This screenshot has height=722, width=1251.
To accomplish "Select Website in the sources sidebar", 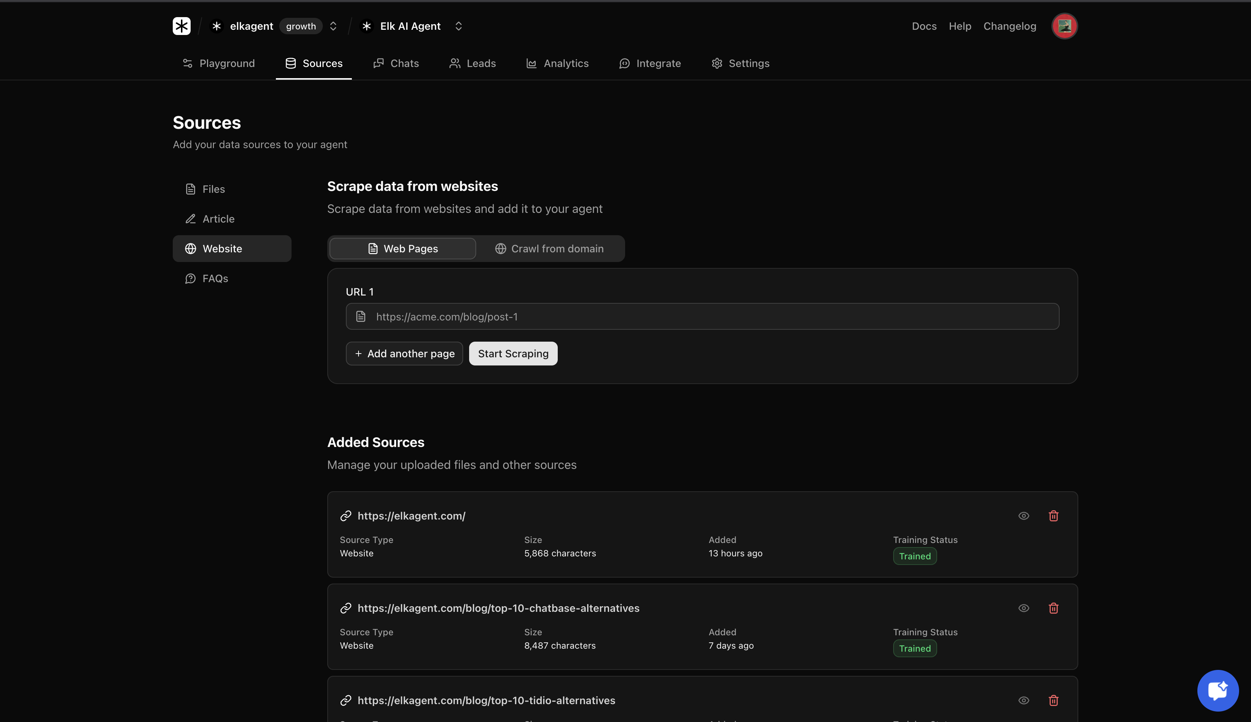I will point(232,249).
